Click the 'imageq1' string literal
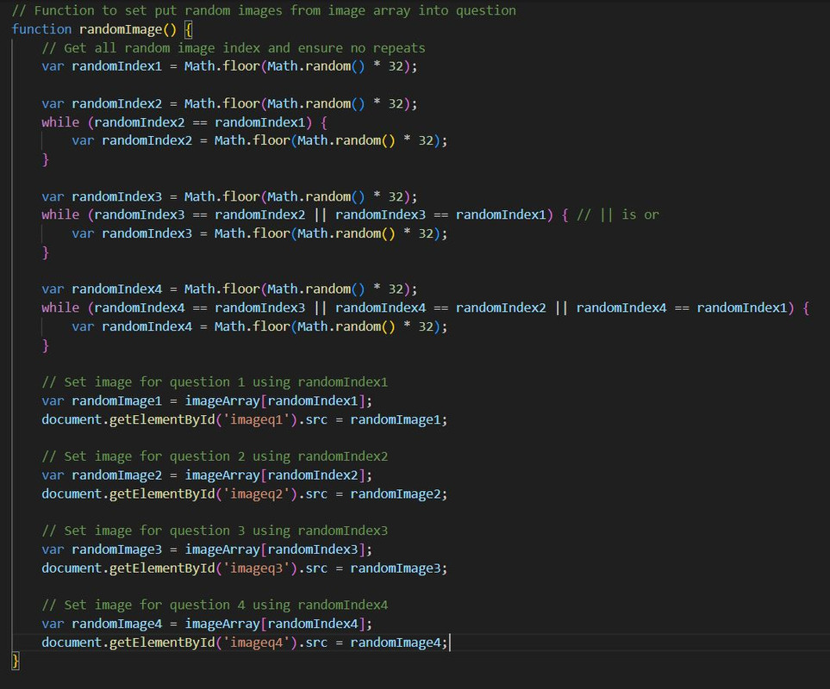The width and height of the screenshot is (830, 689). 256,419
